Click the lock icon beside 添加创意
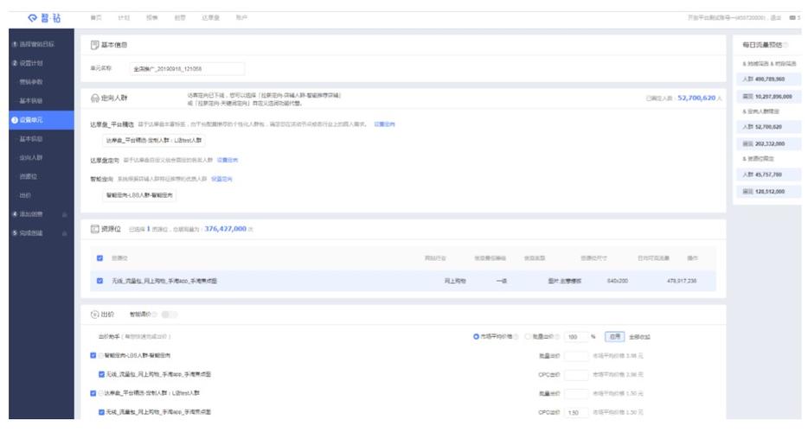808x432 pixels. pyautogui.click(x=64, y=214)
